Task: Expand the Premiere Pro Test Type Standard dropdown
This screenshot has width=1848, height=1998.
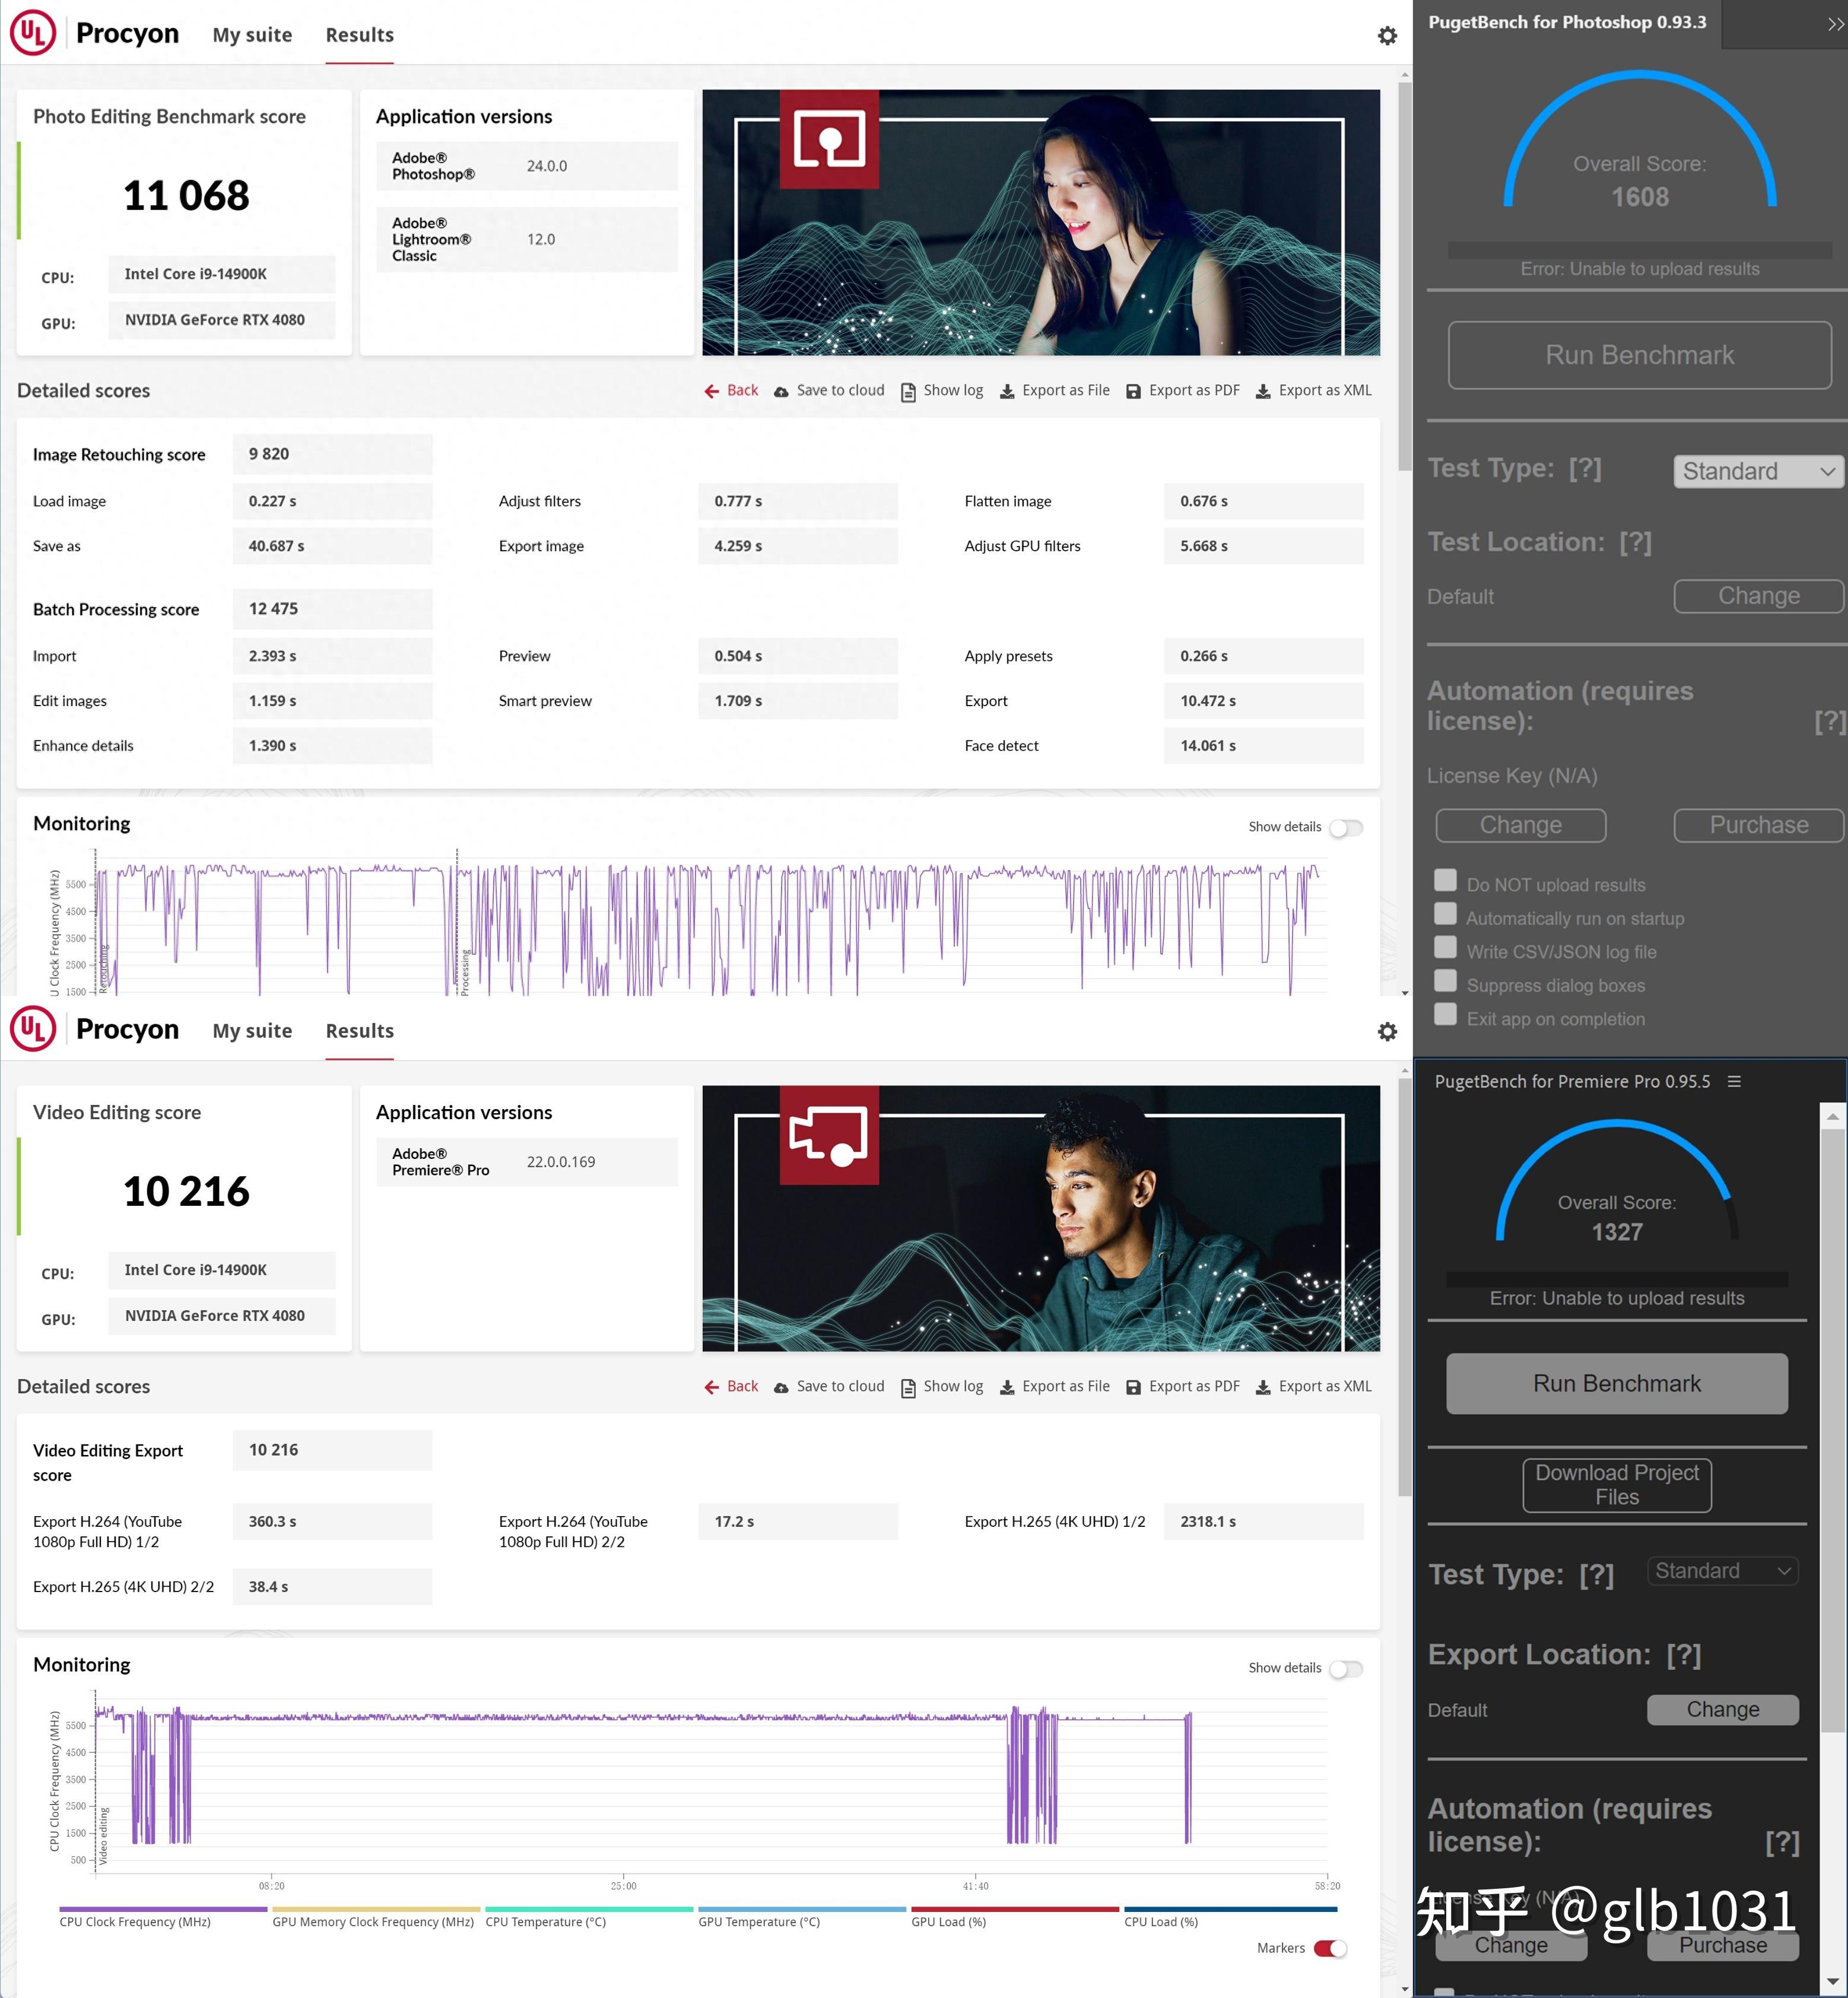Action: pyautogui.click(x=1722, y=1571)
